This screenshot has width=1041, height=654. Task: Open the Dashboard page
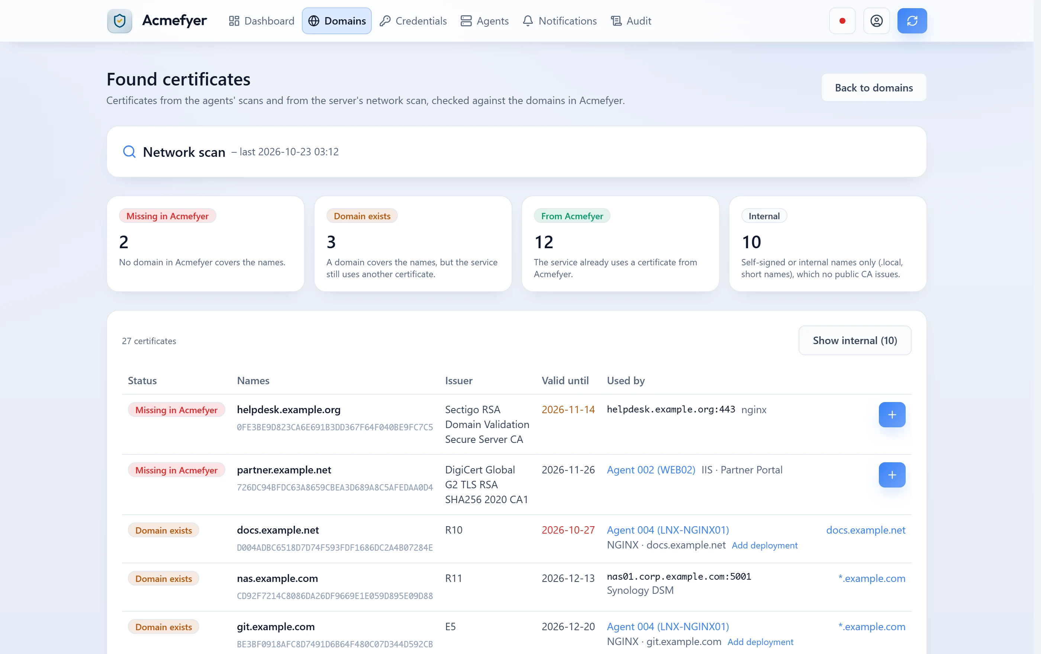click(261, 21)
